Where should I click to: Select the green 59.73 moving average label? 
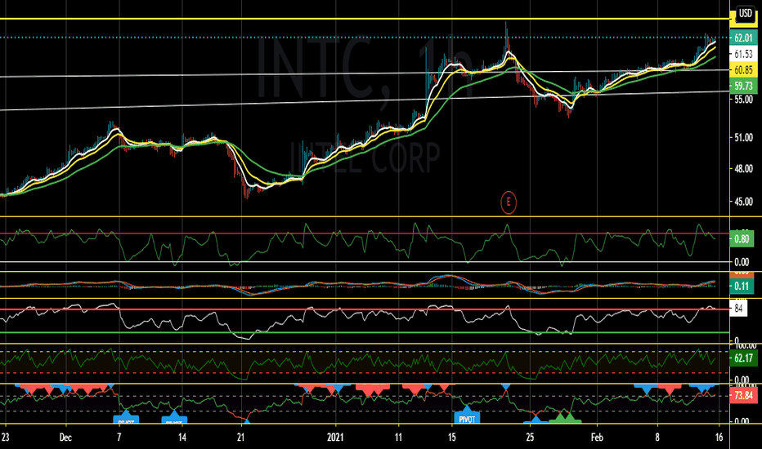point(743,86)
